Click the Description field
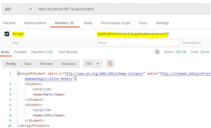211x128 pixels. [195, 43]
